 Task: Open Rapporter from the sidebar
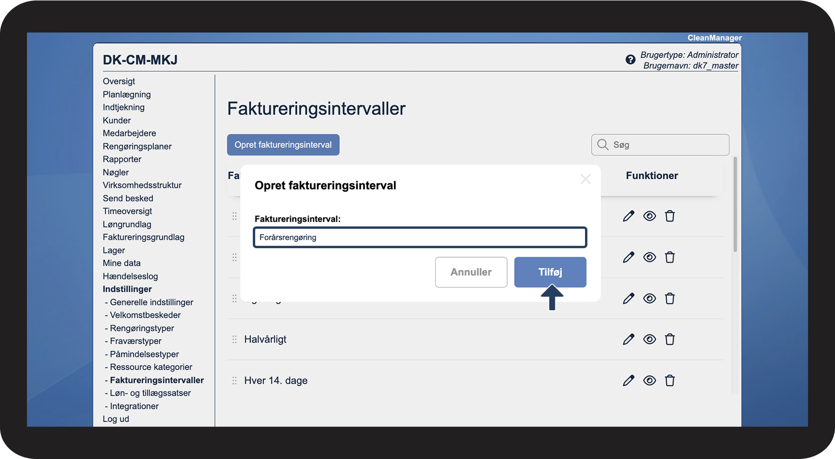pos(122,159)
